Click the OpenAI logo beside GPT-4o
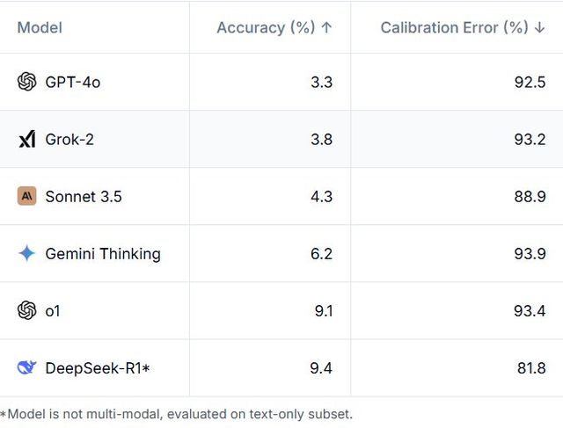Screen dimensions: 563x428 coord(26,82)
